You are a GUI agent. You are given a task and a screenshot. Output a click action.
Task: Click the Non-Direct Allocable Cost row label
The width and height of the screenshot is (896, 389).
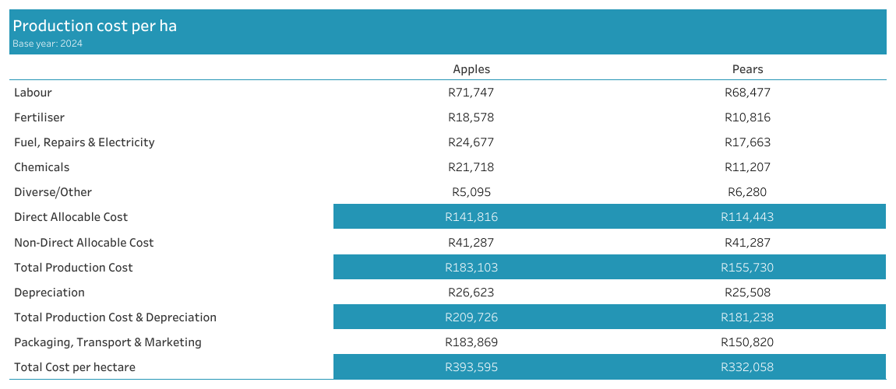pyautogui.click(x=83, y=243)
